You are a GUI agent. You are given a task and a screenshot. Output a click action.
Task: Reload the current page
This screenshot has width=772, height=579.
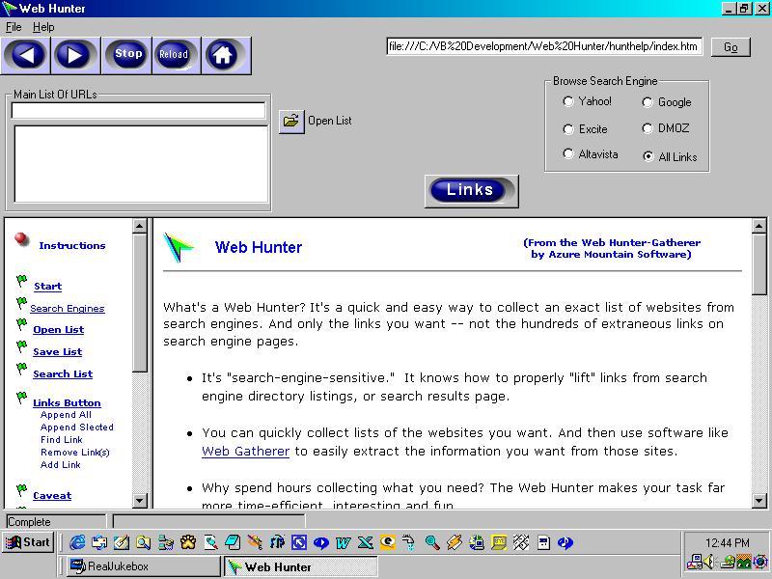(176, 55)
